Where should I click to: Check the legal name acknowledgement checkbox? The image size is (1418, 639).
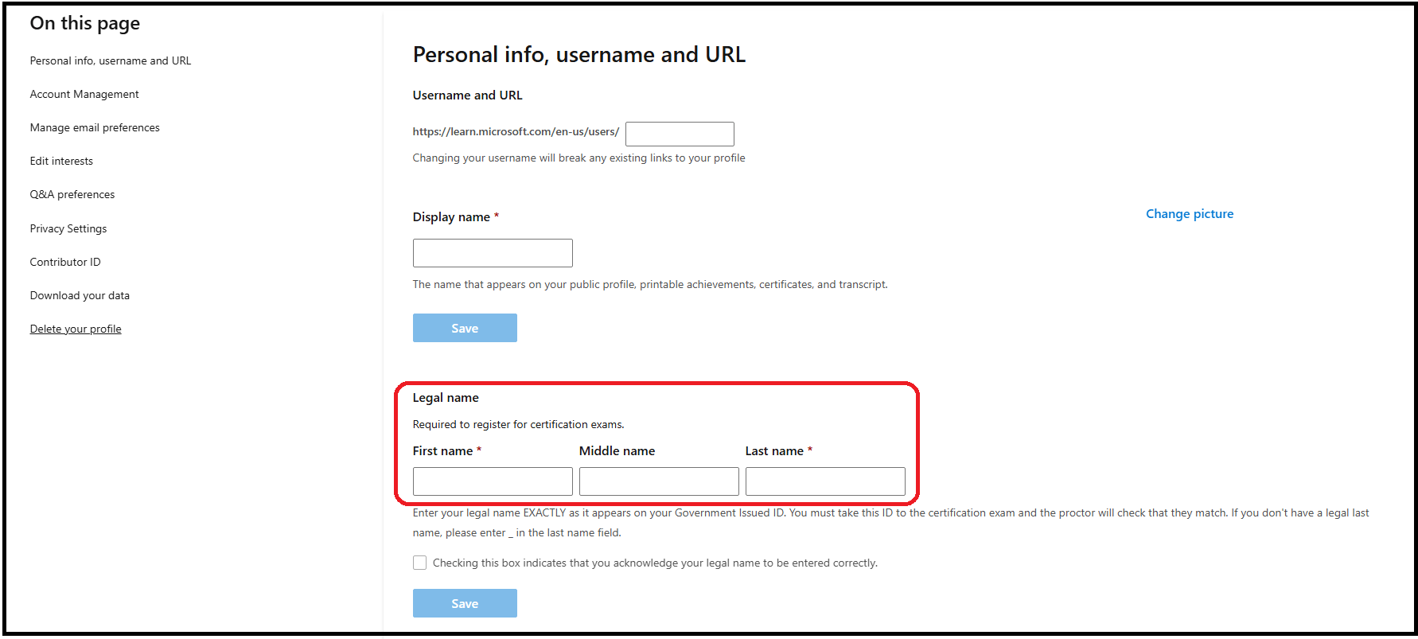pos(419,563)
